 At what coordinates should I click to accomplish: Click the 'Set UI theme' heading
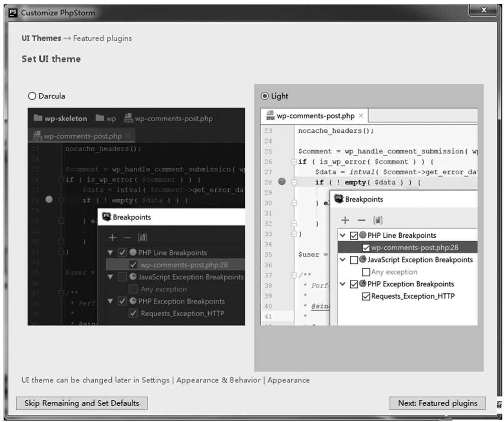[51, 59]
